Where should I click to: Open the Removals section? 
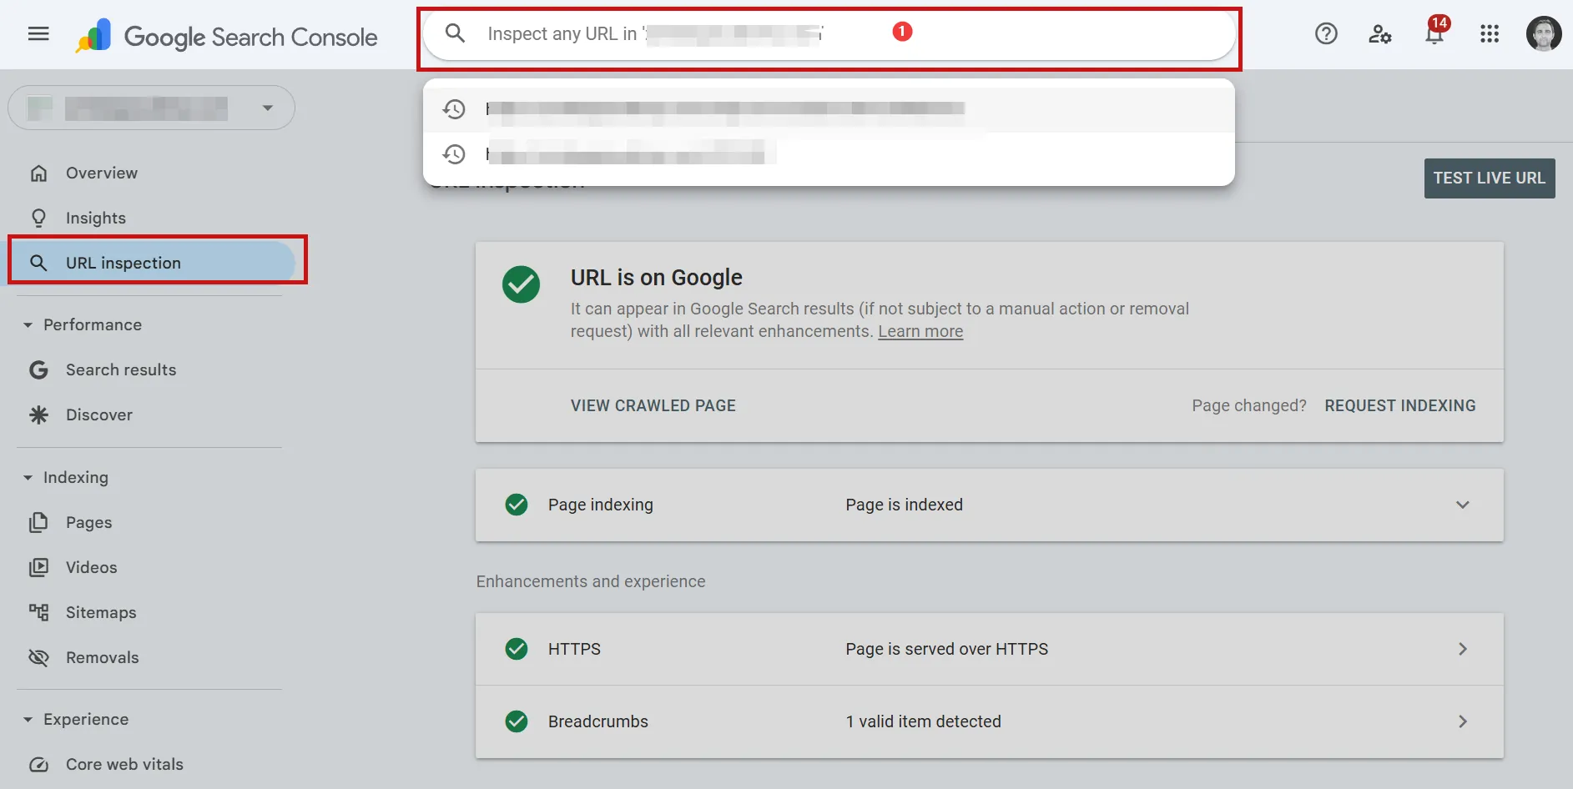coord(102,657)
